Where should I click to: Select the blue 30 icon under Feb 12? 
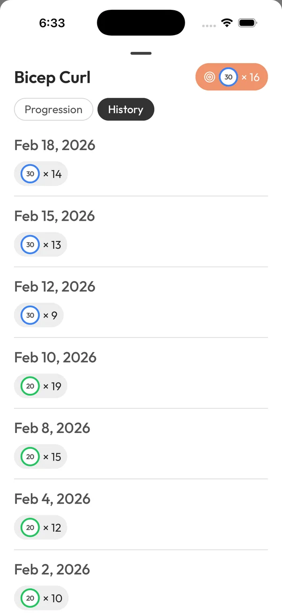30,315
